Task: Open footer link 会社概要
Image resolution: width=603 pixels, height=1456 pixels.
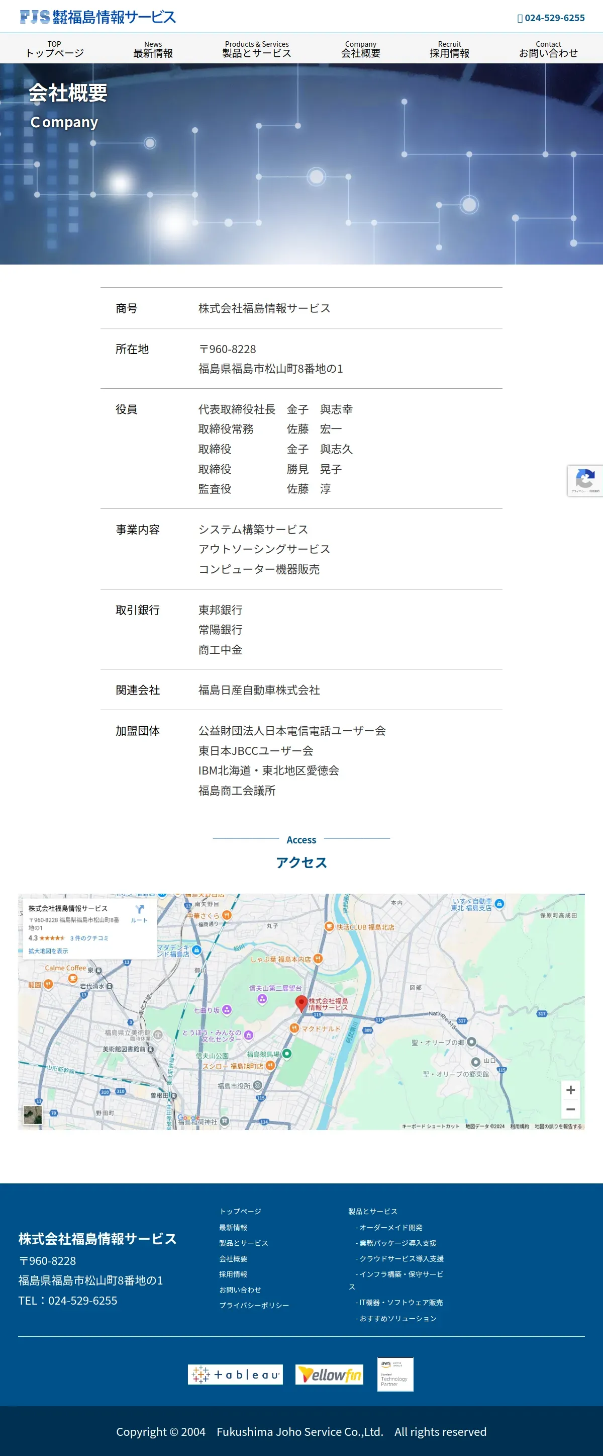Action: pos(233,1258)
